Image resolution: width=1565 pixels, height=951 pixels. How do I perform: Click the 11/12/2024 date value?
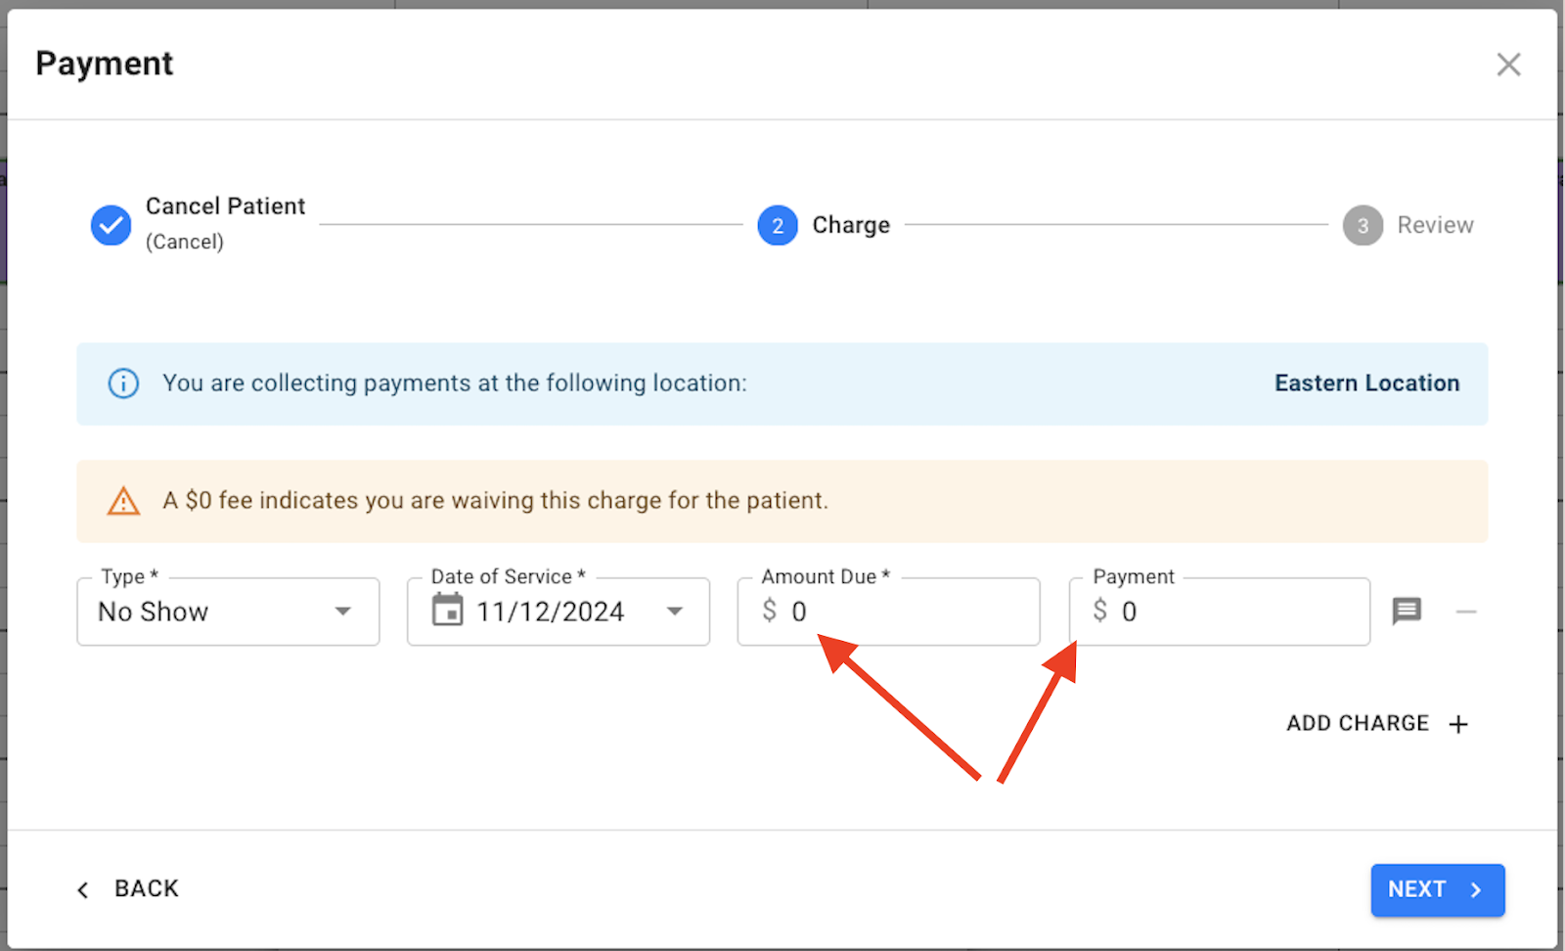pyautogui.click(x=550, y=611)
